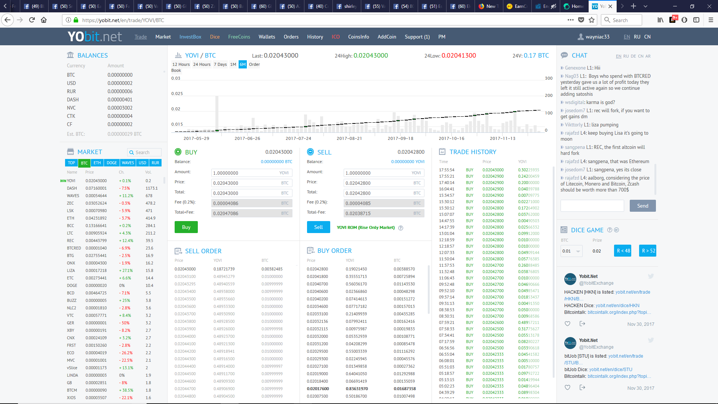This screenshot has width=718, height=404.
Task: Open the dice BTC bet amount dropdown
Action: tap(571, 251)
